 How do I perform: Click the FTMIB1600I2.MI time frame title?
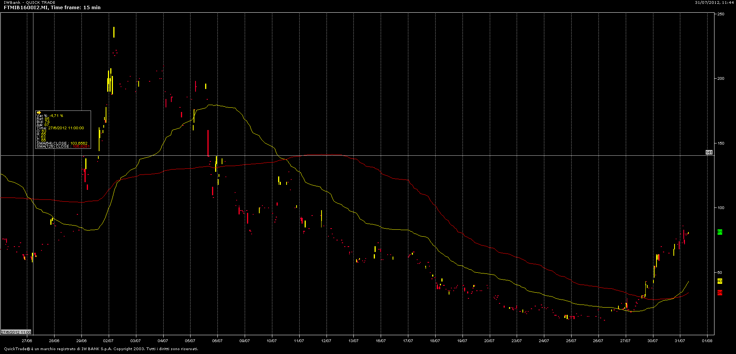pos(52,8)
